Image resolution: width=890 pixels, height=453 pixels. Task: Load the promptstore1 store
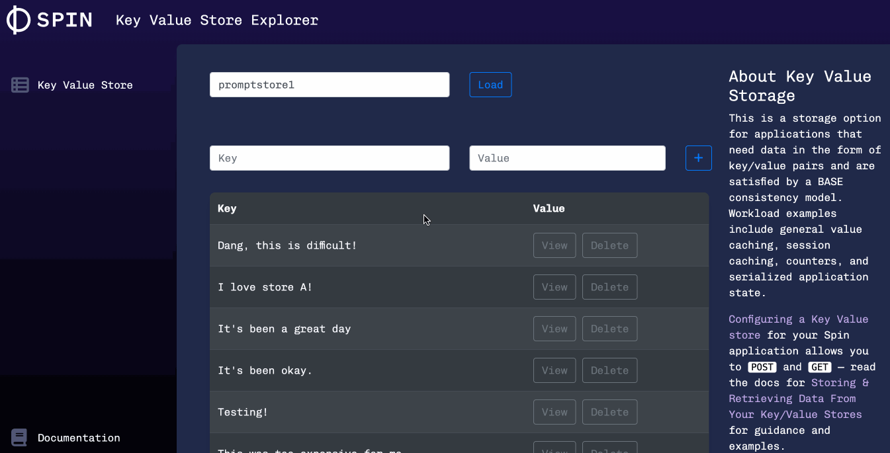coord(490,85)
